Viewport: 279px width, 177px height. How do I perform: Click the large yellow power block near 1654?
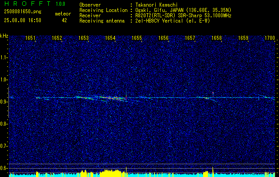(112, 173)
